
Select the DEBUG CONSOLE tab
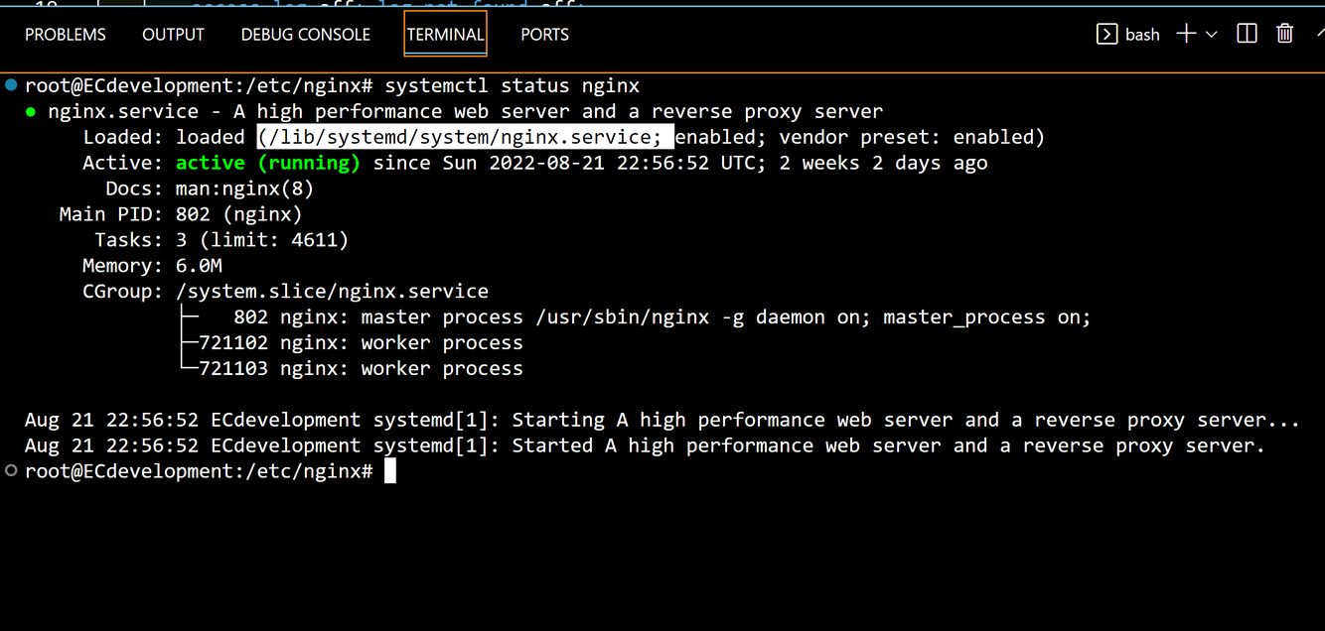pos(306,35)
